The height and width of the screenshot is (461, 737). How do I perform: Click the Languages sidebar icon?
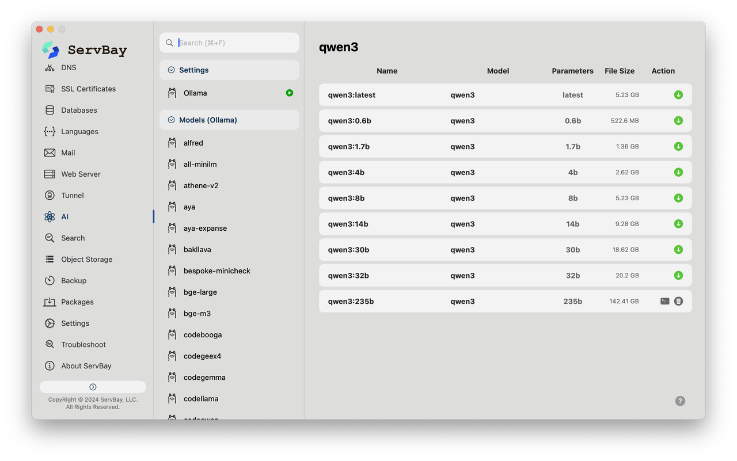pyautogui.click(x=50, y=131)
